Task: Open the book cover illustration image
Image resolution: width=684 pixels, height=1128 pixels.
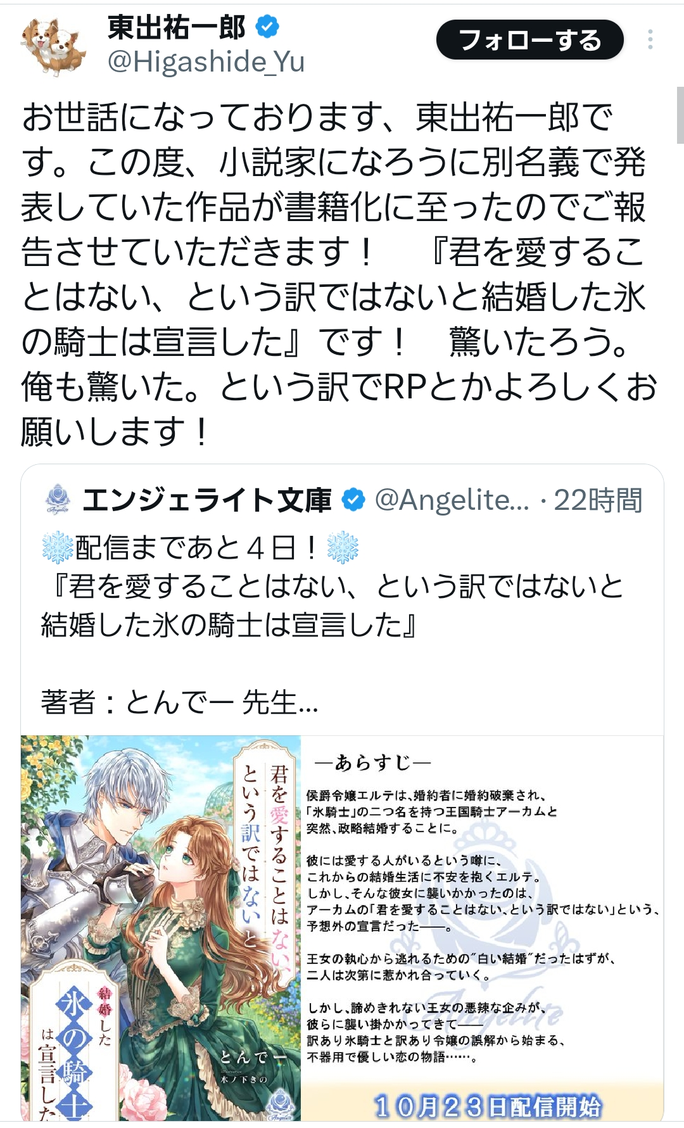Action: point(161,928)
